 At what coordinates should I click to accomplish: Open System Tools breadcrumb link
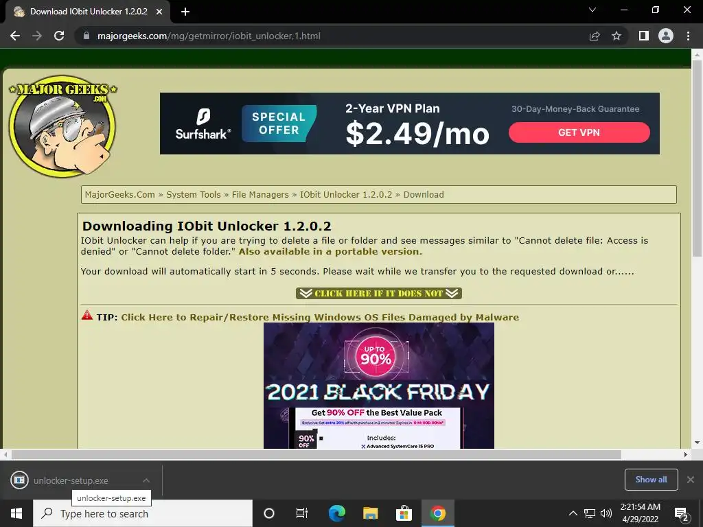[x=193, y=194]
